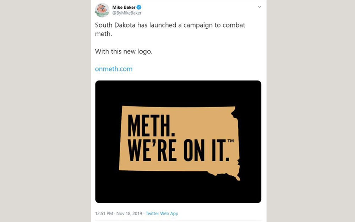Open the onmeth.com link
Image resolution: width=355 pixels, height=222 pixels.
coord(114,69)
